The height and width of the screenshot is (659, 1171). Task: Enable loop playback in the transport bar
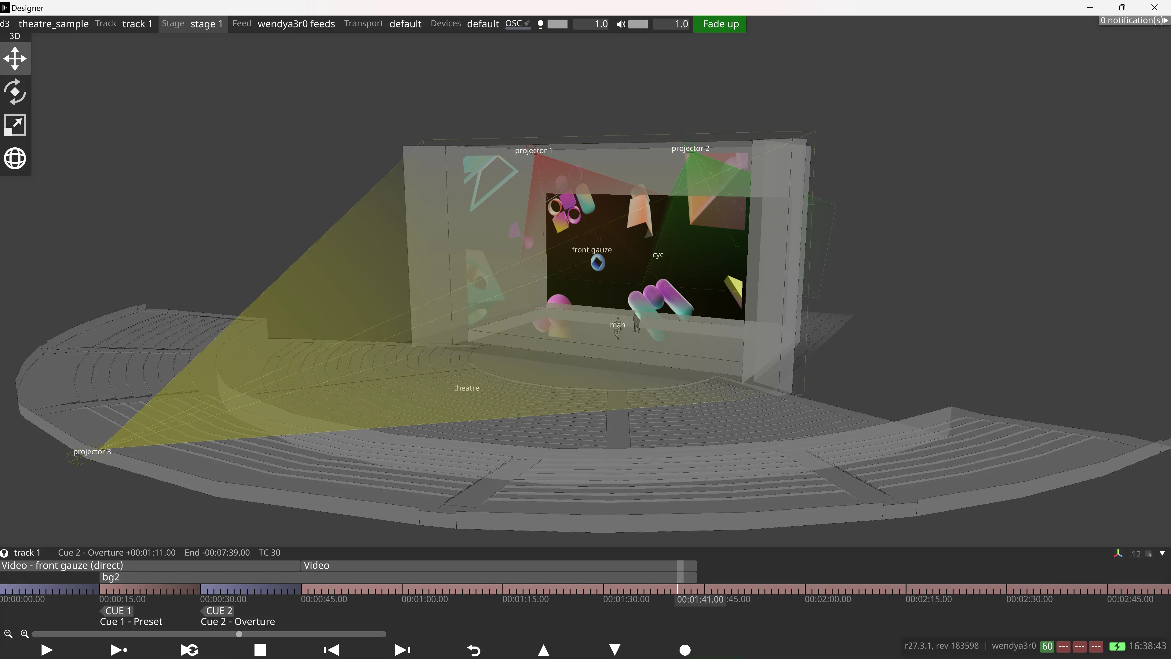tap(189, 650)
